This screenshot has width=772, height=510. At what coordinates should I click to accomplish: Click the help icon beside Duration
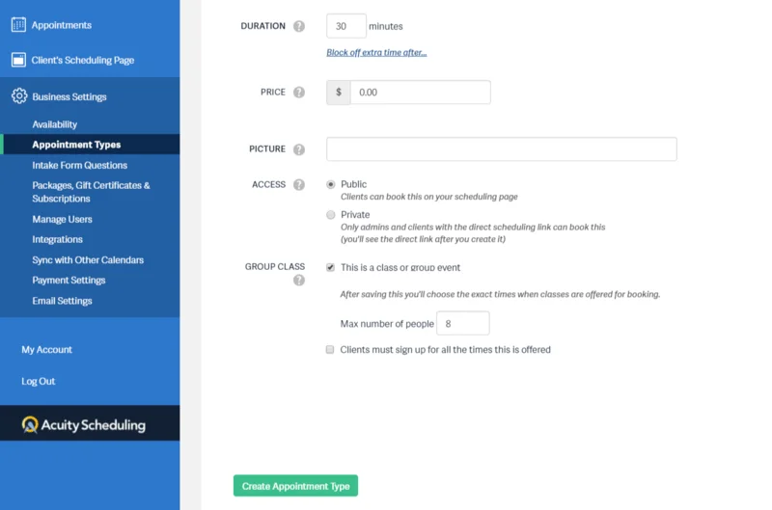(299, 27)
